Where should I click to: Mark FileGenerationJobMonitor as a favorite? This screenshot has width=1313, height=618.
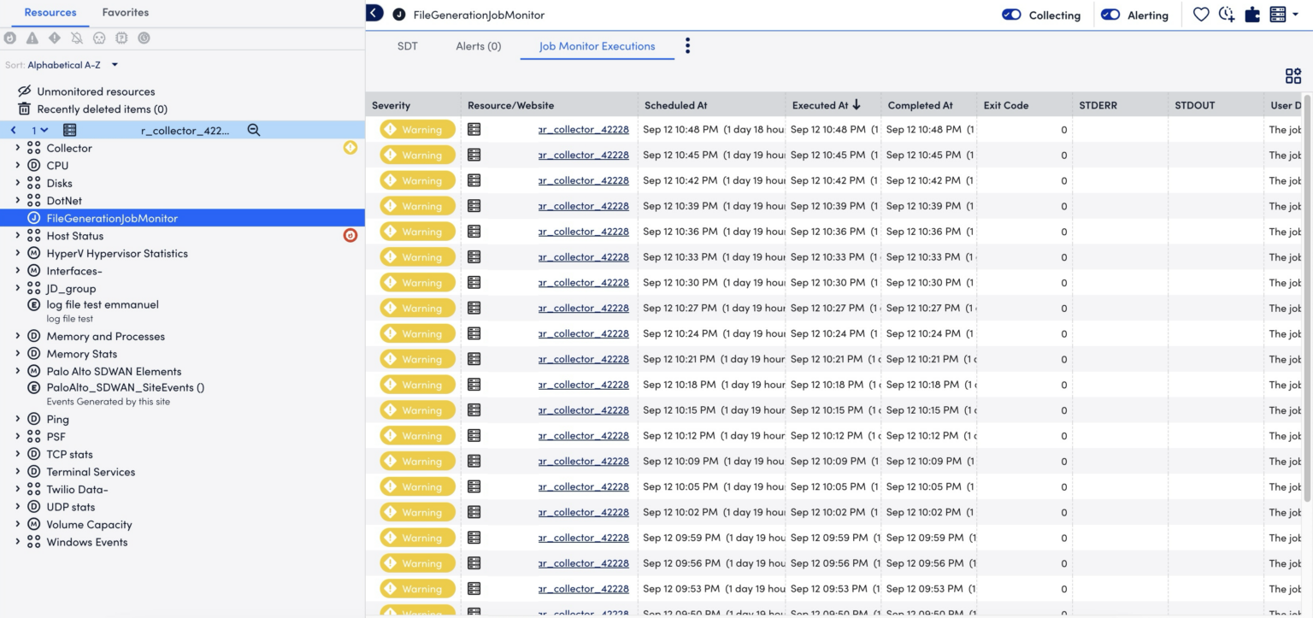pos(1201,15)
